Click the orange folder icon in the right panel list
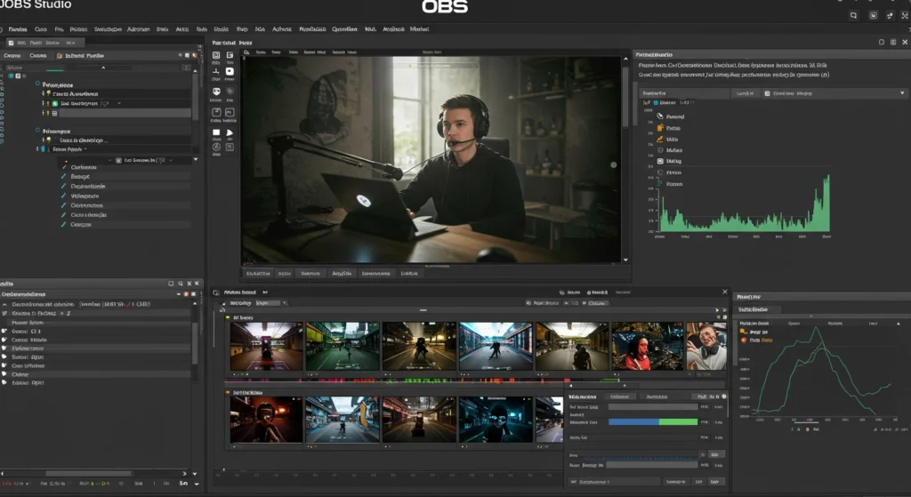911x497 pixels. [x=659, y=128]
